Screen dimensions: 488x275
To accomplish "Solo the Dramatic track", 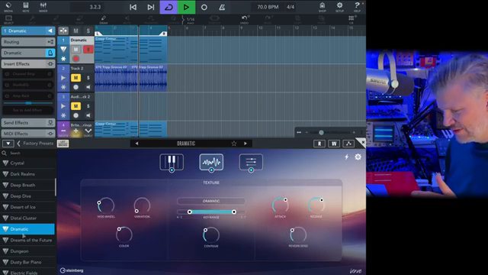I will click(88, 49).
